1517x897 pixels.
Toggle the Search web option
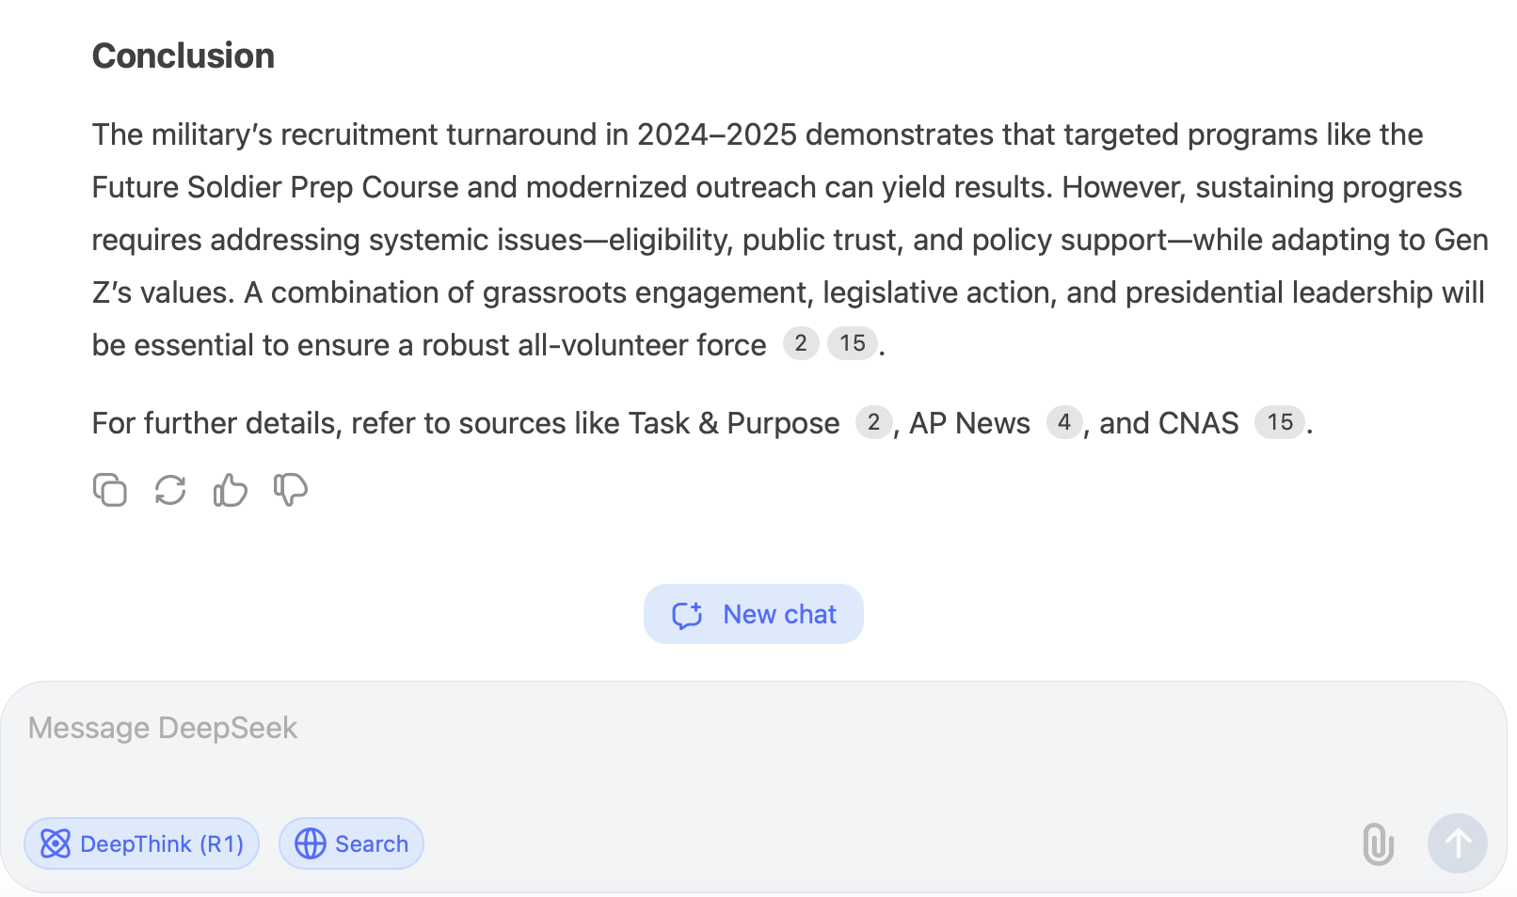(x=351, y=843)
